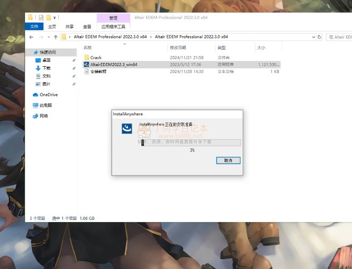The width and height of the screenshot is (352, 269).
Task: Select the AltairEDEM2022.3_win64 application icon
Action: 86,65
